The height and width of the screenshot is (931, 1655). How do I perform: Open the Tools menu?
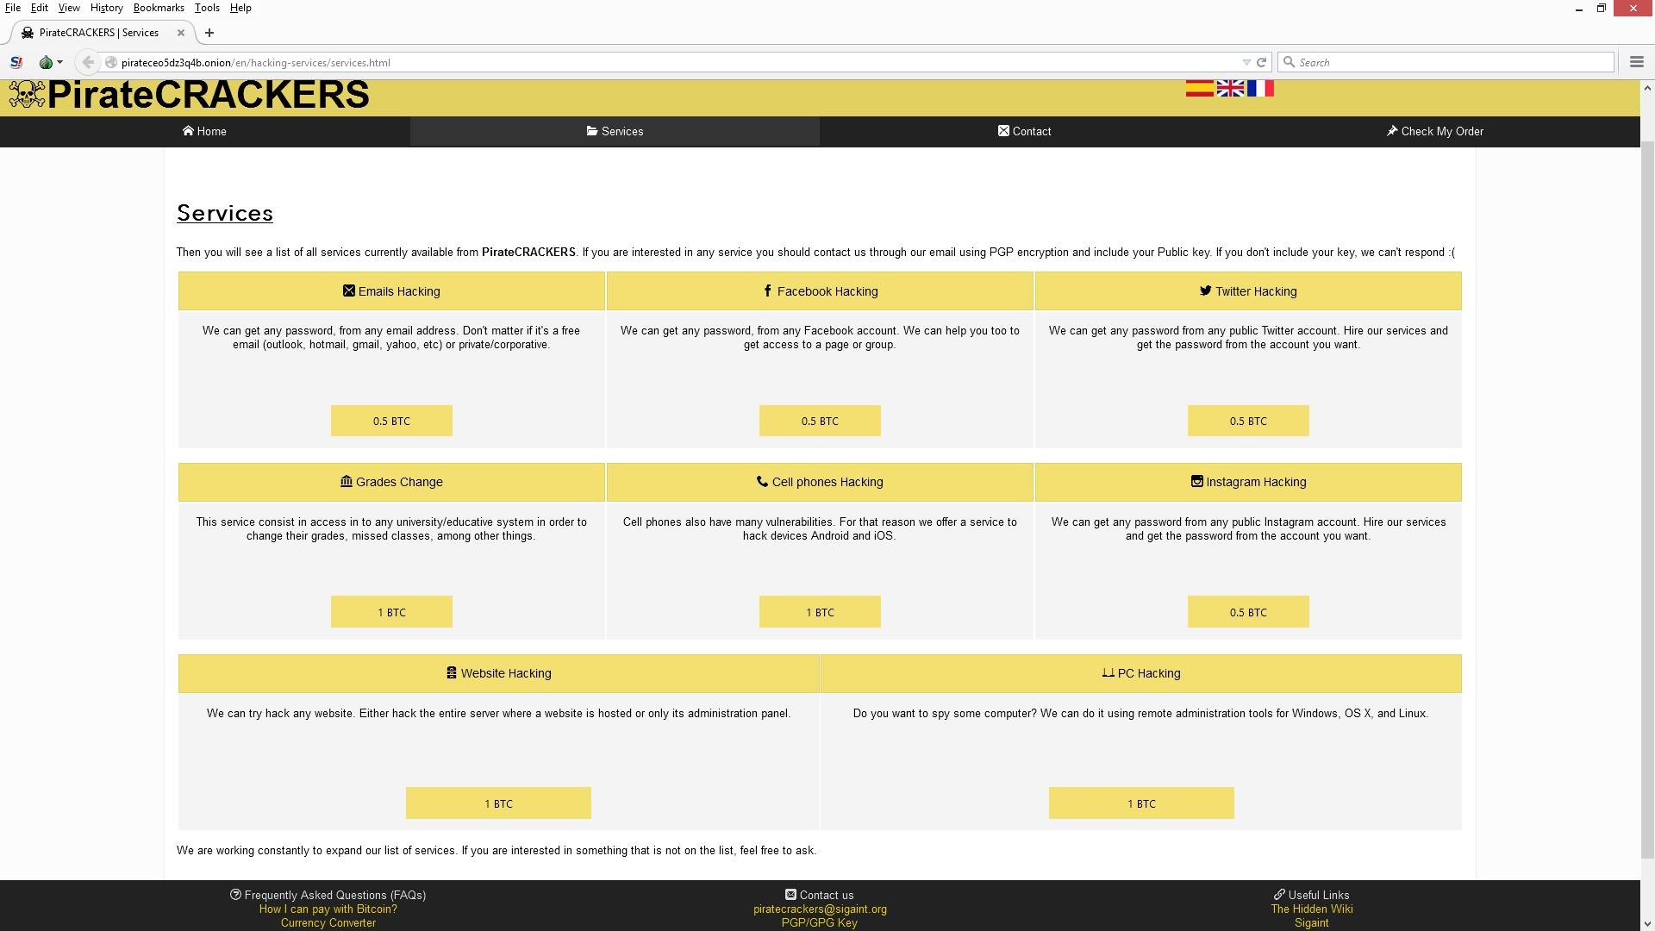coord(207,8)
